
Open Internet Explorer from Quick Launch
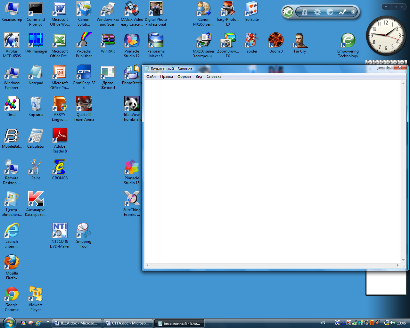pos(38,323)
